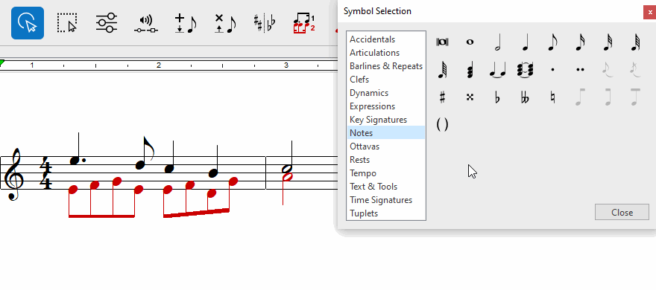The height and width of the screenshot is (290, 656).
Task: Pick the half note symbol
Action: (497, 42)
